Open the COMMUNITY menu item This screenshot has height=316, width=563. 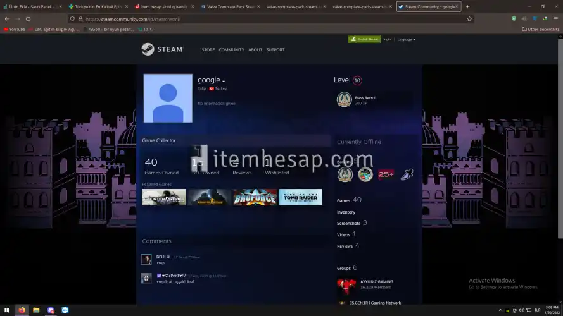click(x=231, y=50)
